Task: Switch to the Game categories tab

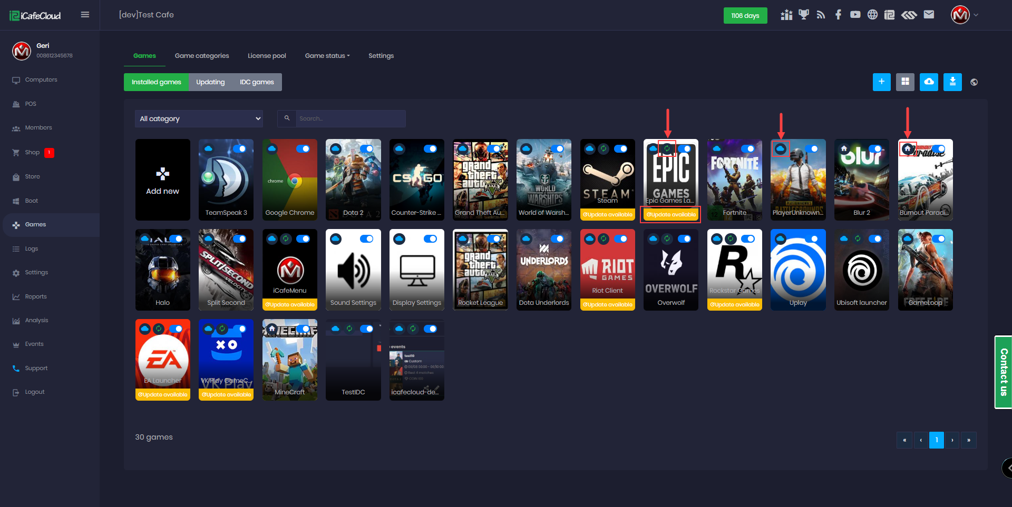Action: 202,56
